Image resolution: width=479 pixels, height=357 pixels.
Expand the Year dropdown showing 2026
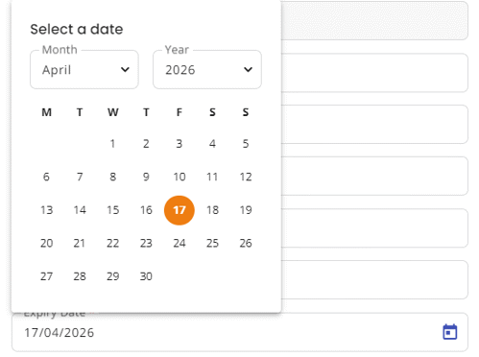coord(207,69)
